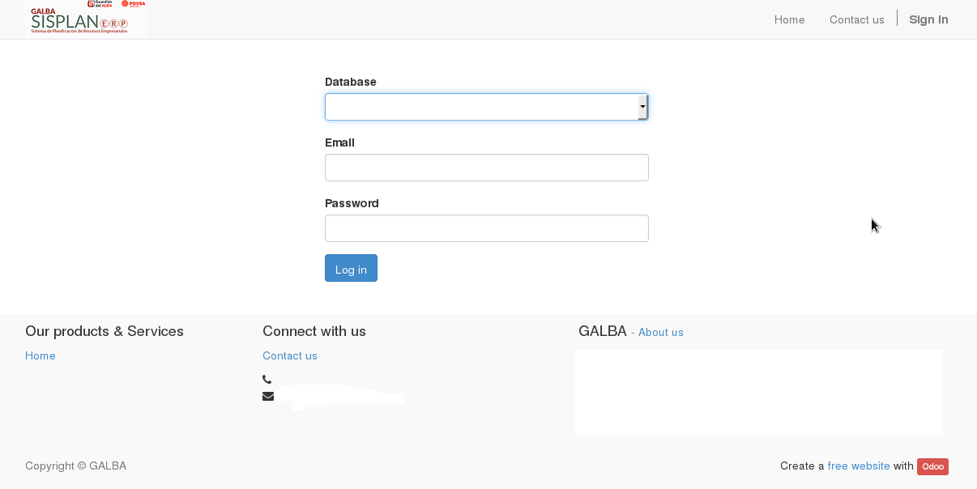The width and height of the screenshot is (977, 489).
Task: Click the GALBA SISPLAN ERP logo
Action: click(x=86, y=18)
